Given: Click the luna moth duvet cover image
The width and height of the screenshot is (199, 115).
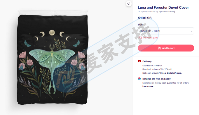Looking at the screenshot, I should click(x=53, y=58).
